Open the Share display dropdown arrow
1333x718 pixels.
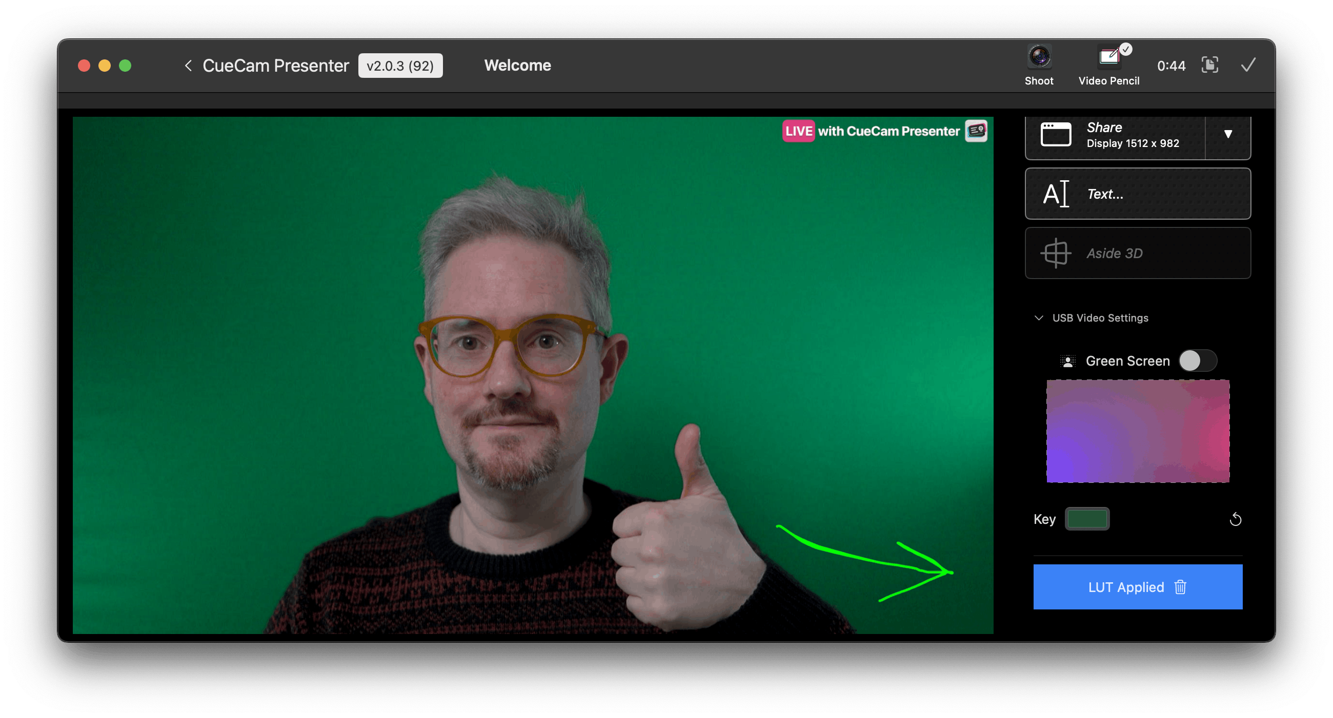point(1228,134)
